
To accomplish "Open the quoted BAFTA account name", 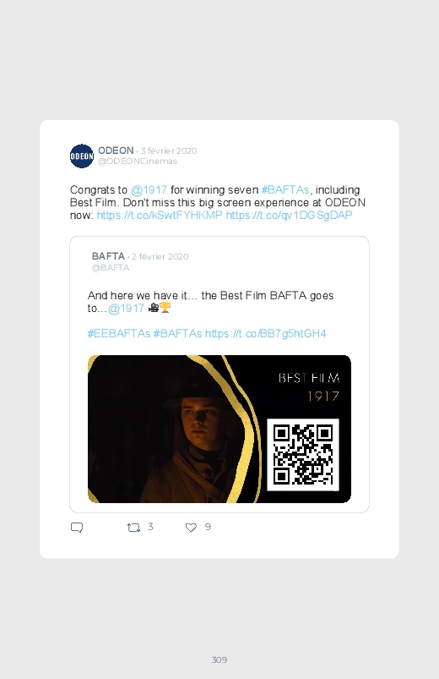I will (x=108, y=256).
